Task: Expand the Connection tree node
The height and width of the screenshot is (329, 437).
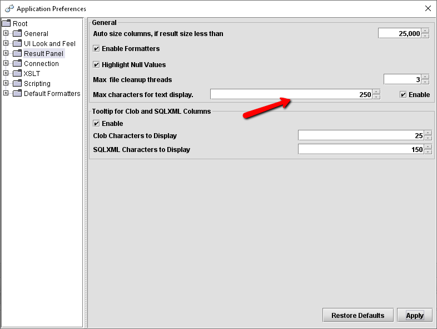Action: click(6, 63)
